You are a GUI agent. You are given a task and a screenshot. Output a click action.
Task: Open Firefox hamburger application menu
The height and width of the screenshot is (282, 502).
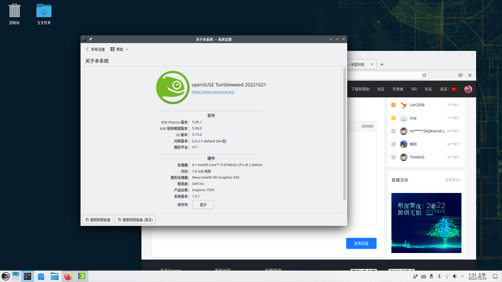pos(470,75)
